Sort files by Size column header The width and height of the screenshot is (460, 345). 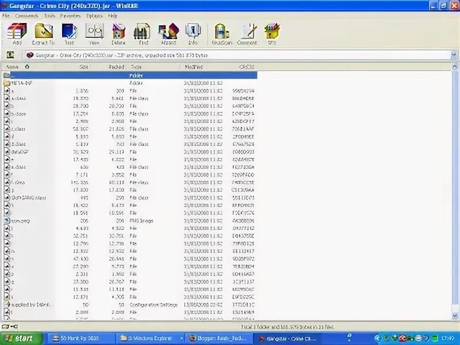[x=72, y=67]
